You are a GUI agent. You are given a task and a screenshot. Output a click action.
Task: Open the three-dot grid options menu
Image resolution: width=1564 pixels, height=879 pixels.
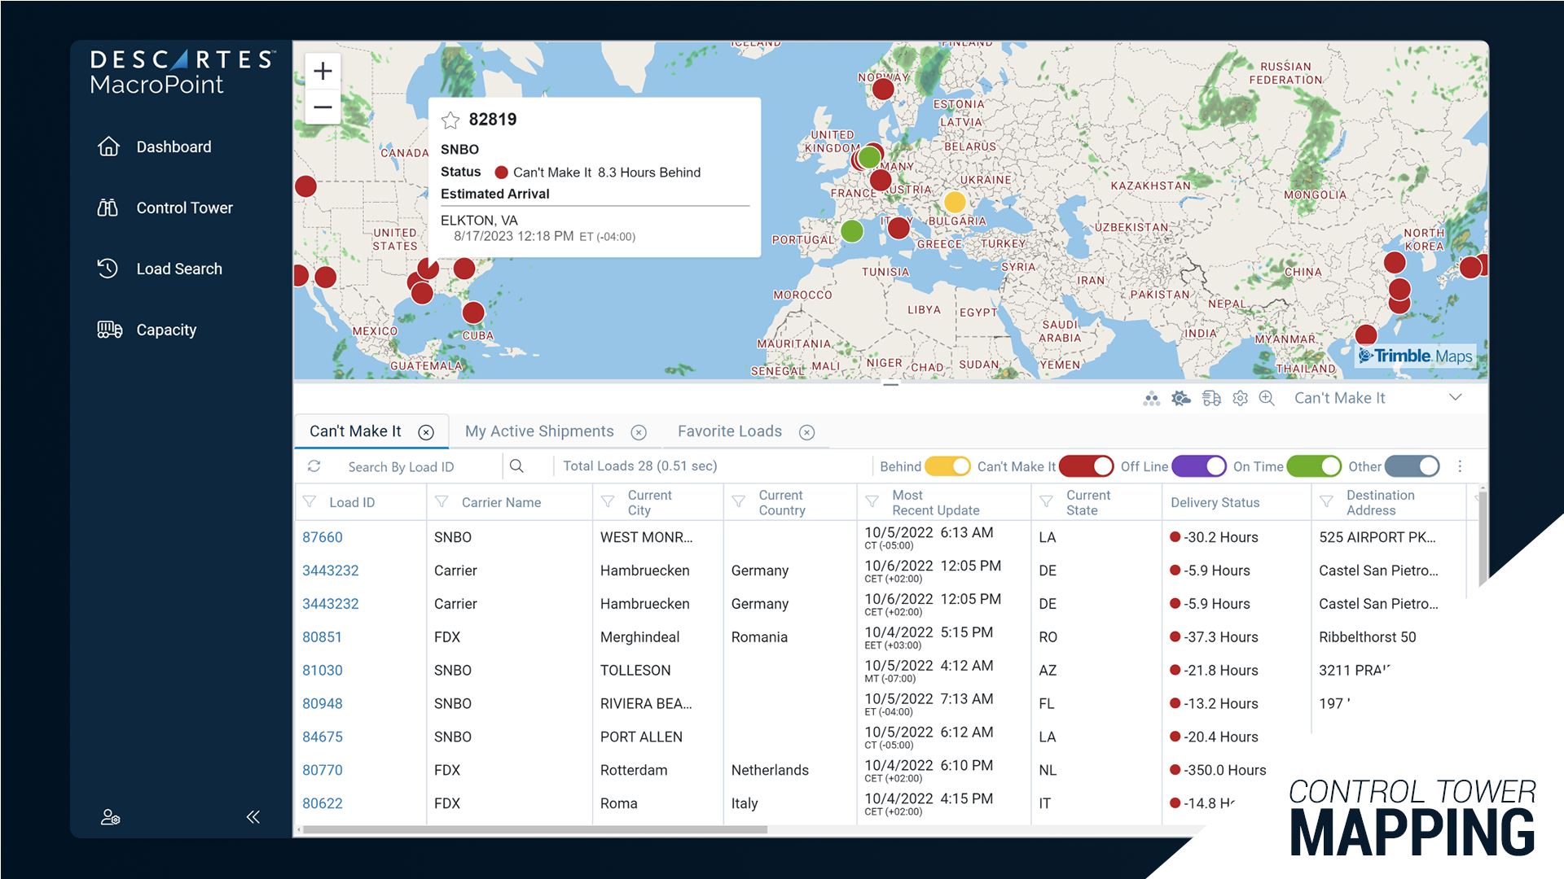(1460, 466)
